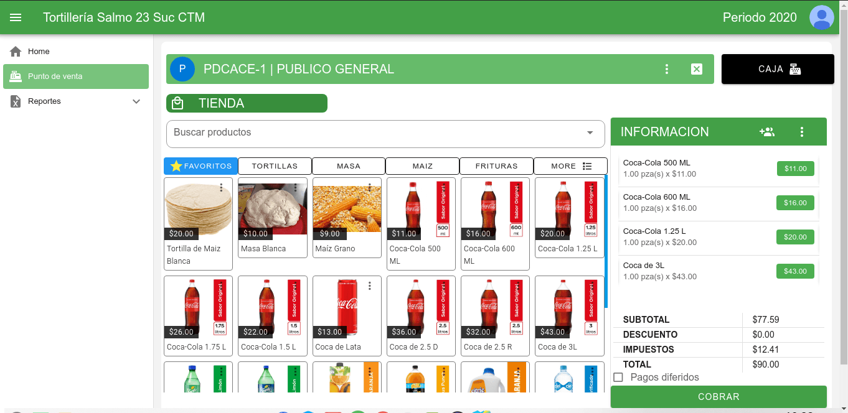Open customer bar three-dot options

(x=667, y=69)
